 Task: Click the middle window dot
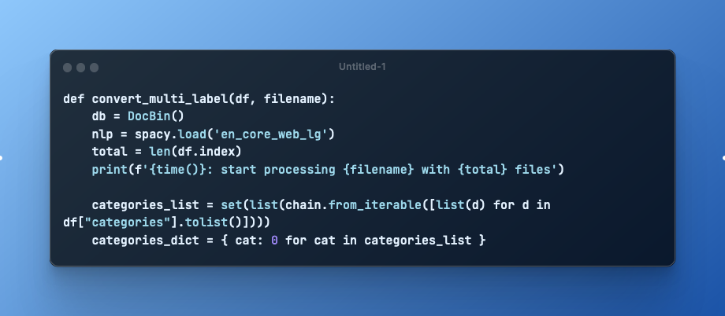[80, 68]
